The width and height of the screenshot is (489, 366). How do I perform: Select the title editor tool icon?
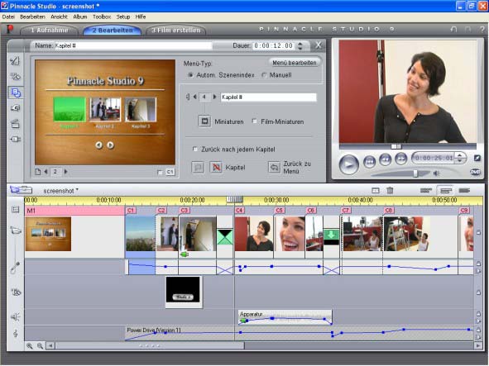[x=15, y=77]
